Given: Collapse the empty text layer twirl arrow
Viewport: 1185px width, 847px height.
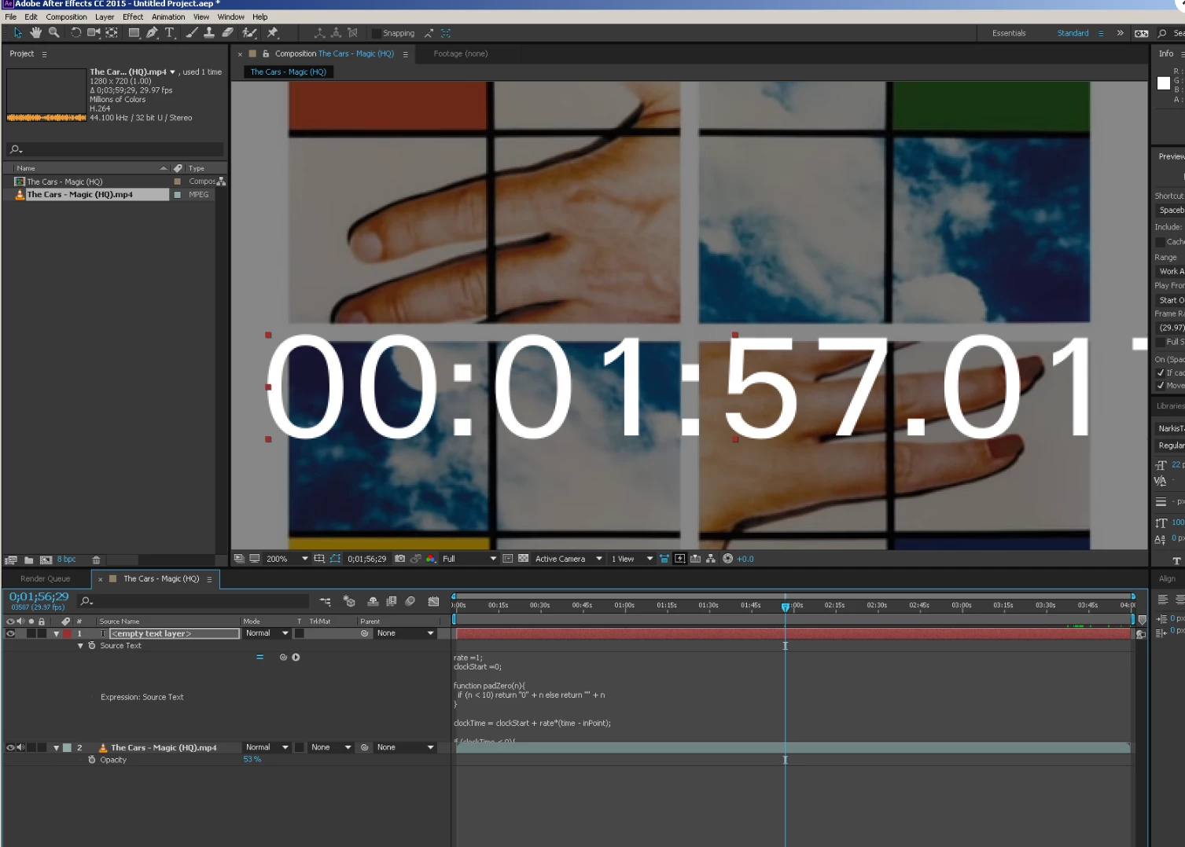Looking at the screenshot, I should 56,633.
